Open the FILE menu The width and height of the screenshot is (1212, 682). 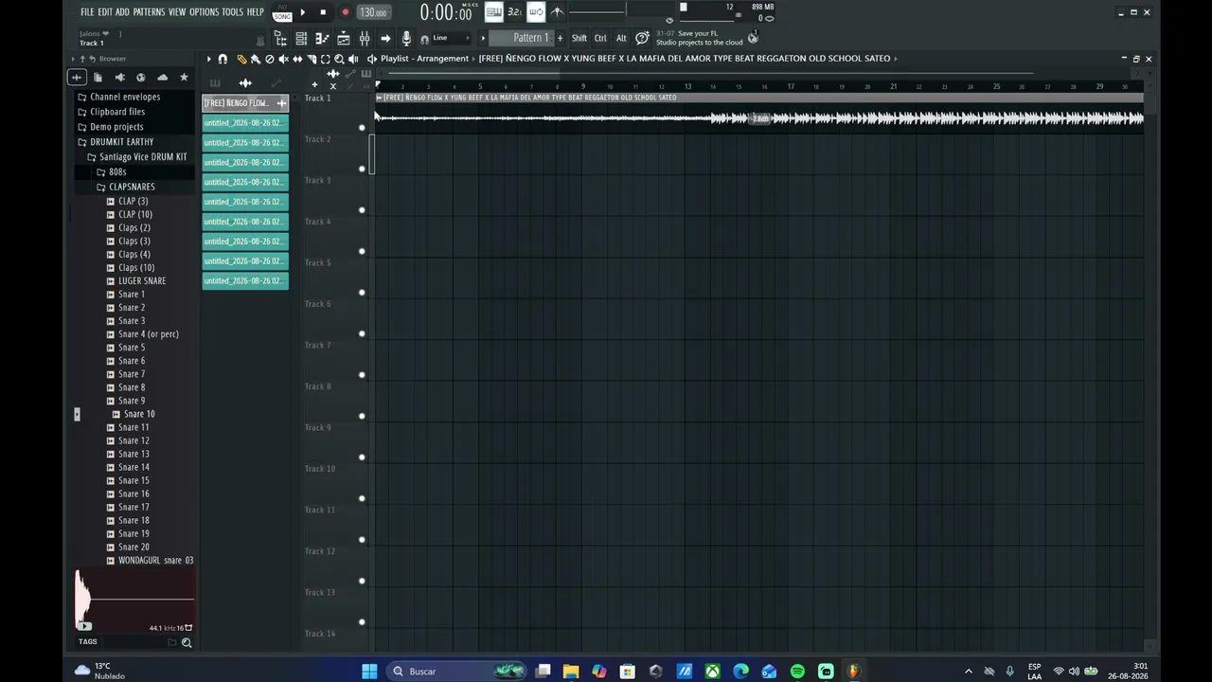click(87, 12)
